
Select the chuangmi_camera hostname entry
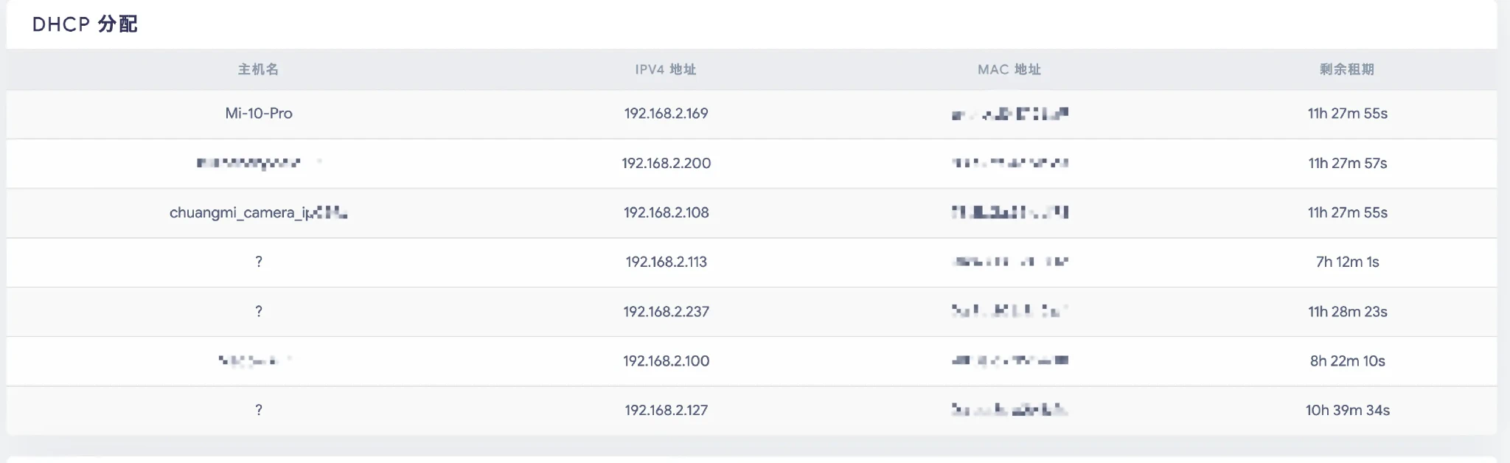point(258,212)
